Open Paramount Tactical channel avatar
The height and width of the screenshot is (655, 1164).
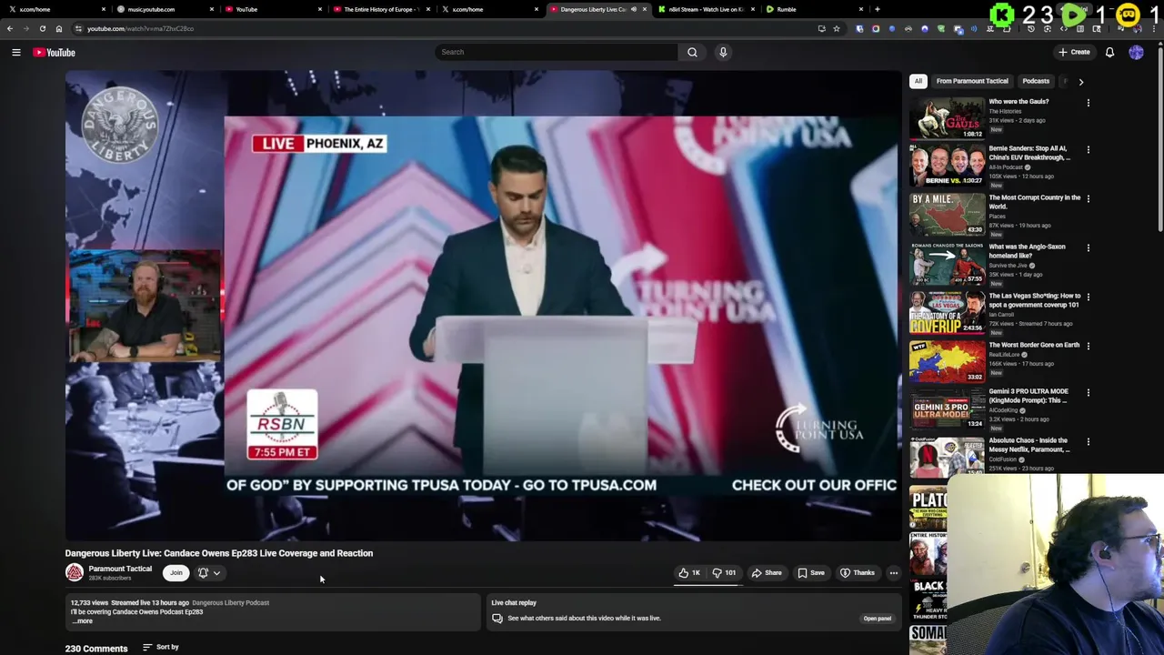click(75, 572)
